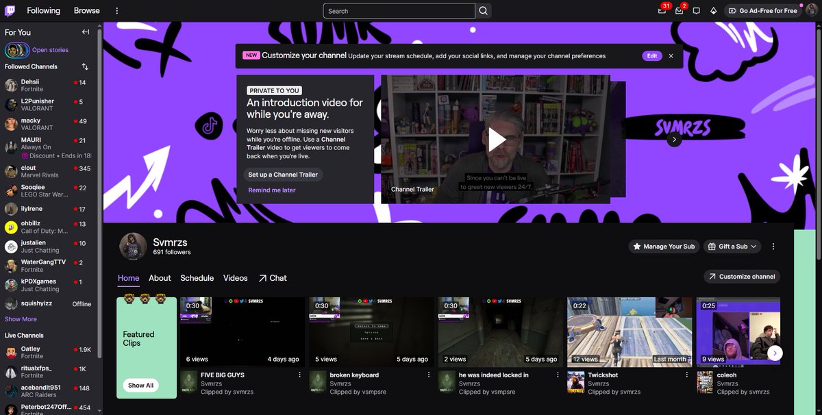This screenshot has width=822, height=415.
Task: Click the Manage Your Sub button
Action: [664, 247]
